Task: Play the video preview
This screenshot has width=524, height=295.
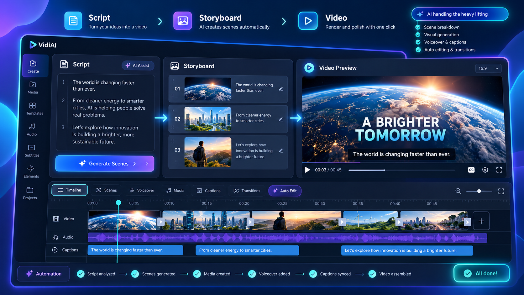Action: 307,170
